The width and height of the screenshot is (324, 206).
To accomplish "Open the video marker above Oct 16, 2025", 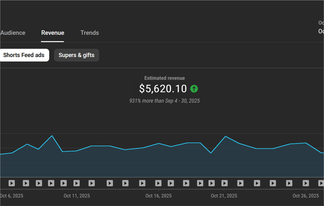I will tap(158, 183).
